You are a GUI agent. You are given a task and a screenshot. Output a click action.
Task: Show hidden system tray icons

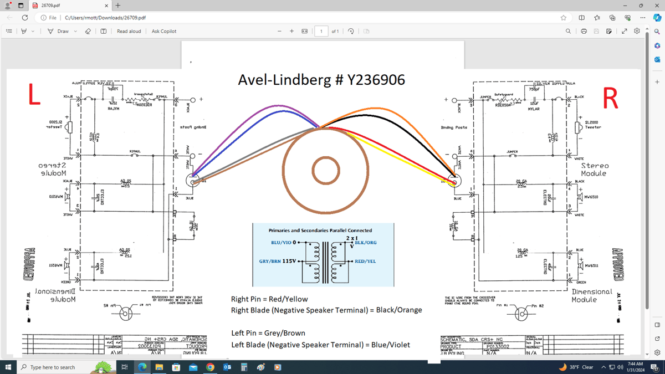(603, 367)
